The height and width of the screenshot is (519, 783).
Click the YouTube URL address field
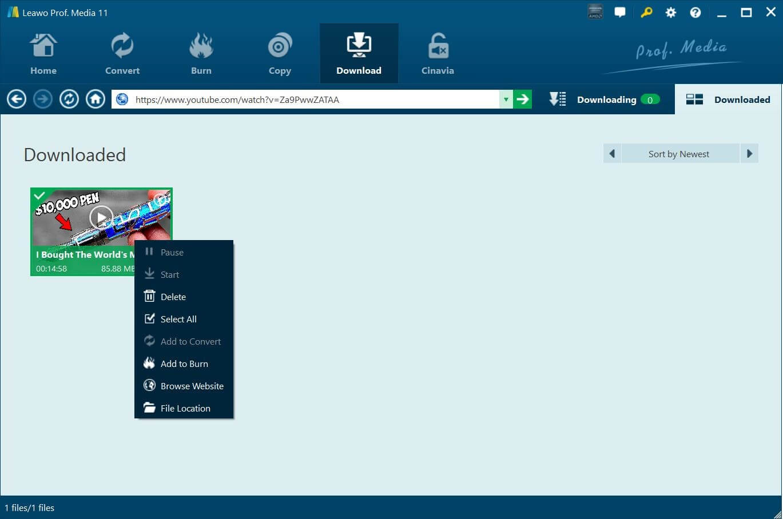(309, 99)
